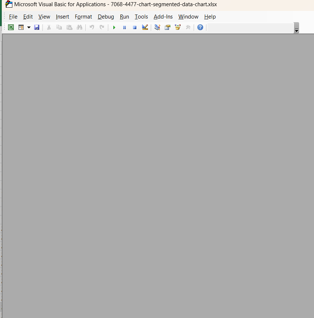Click the Insert UserForm icon
The width and height of the screenshot is (314, 318).
[x=21, y=27]
